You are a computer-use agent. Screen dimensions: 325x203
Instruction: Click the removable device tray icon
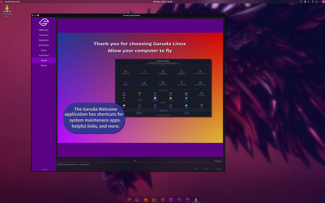[312, 2]
